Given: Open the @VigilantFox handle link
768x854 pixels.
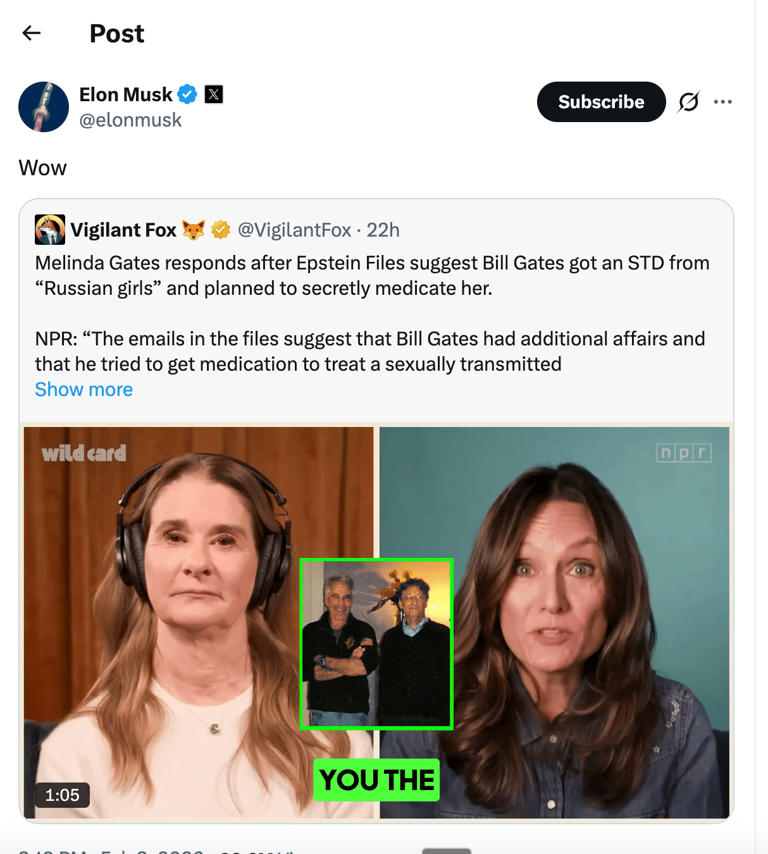Looking at the screenshot, I should pyautogui.click(x=294, y=230).
